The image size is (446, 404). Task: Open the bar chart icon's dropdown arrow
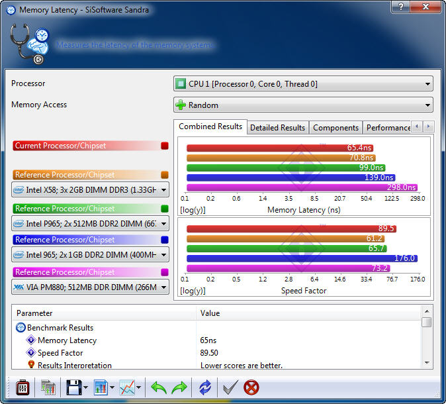click(x=112, y=387)
